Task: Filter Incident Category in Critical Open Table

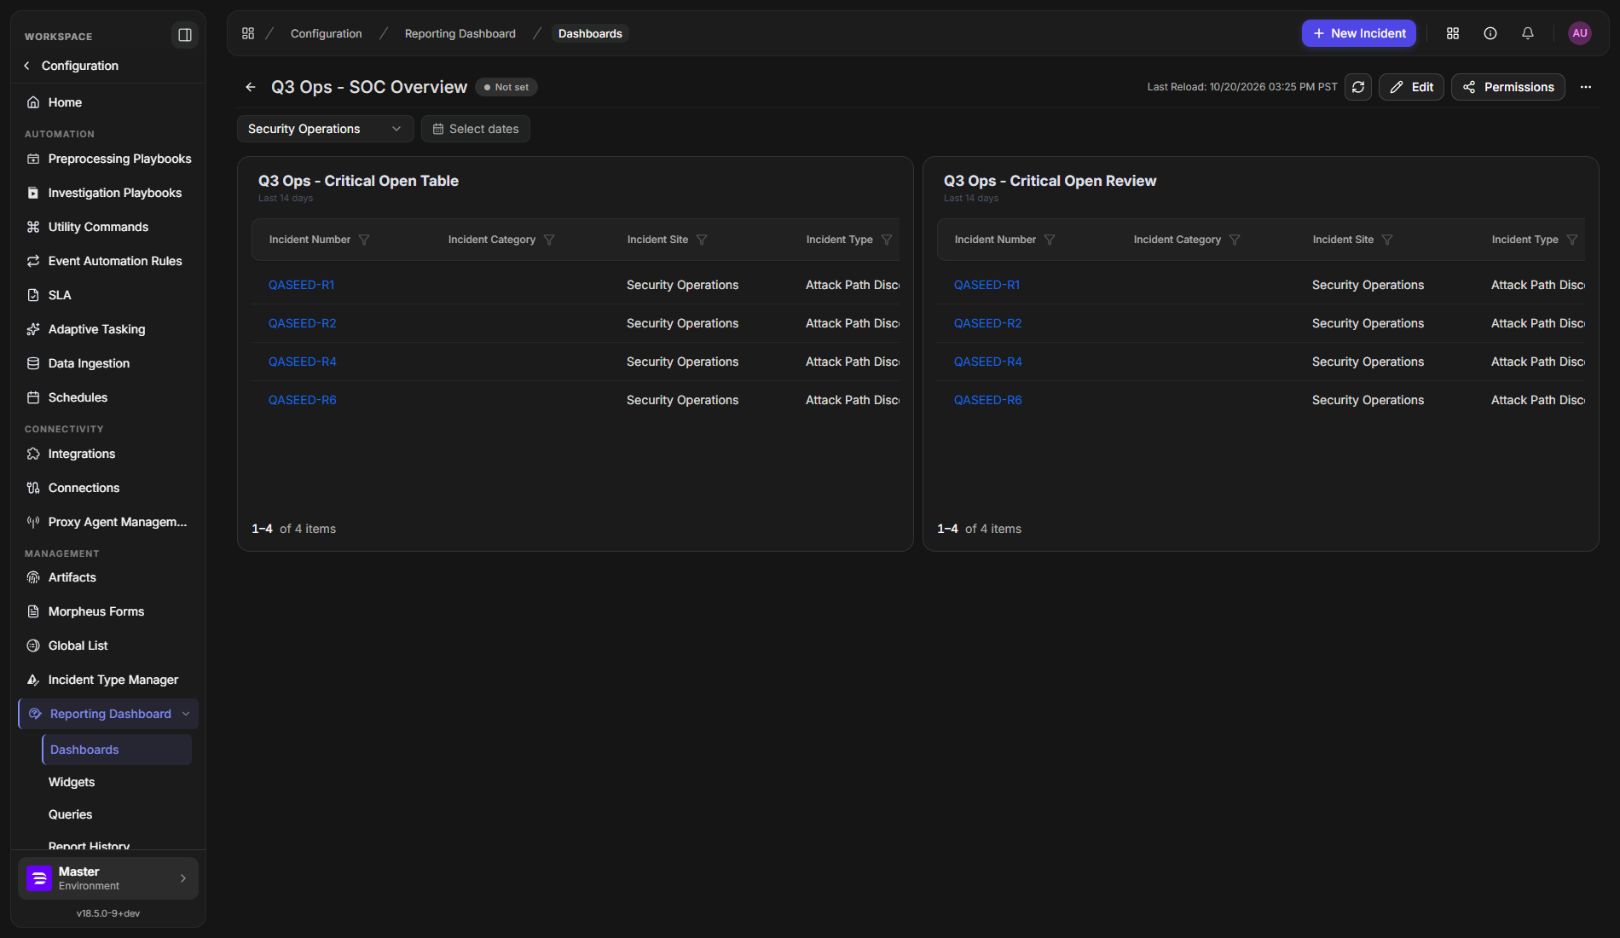Action: [549, 240]
